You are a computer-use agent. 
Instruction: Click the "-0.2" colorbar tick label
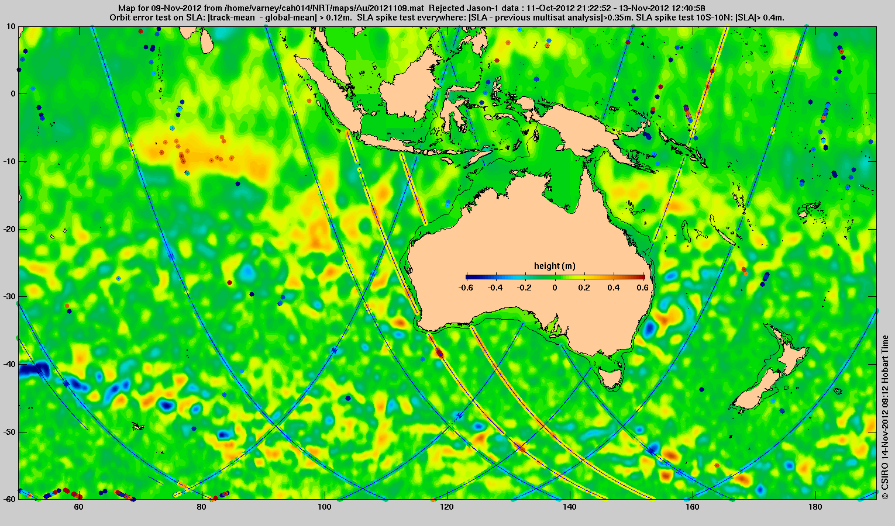pyautogui.click(x=525, y=288)
